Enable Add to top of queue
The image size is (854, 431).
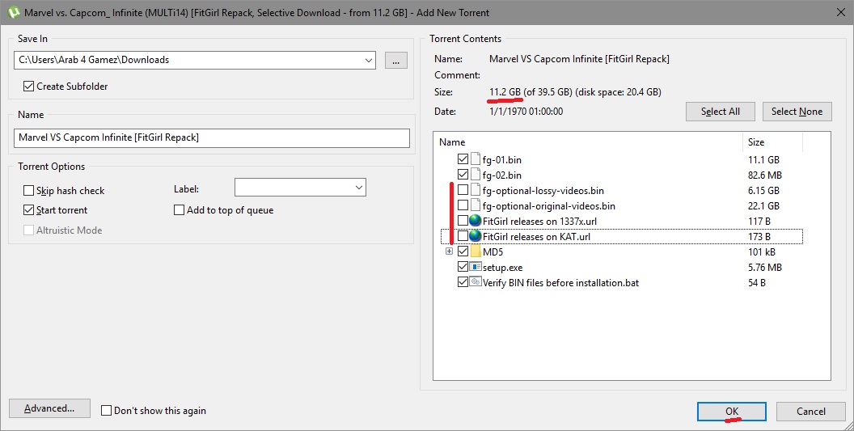coord(179,209)
